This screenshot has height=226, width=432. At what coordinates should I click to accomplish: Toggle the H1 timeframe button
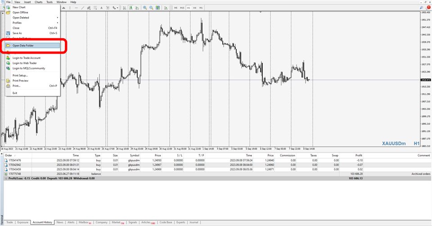[189, 8]
